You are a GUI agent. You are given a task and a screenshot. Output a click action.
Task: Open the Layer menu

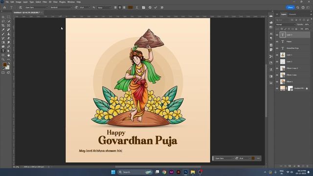click(x=25, y=2)
